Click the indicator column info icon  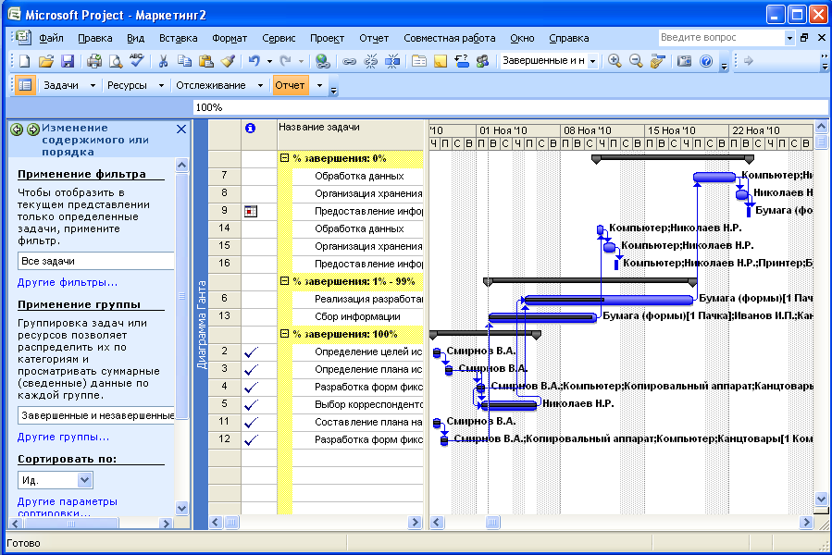250,128
